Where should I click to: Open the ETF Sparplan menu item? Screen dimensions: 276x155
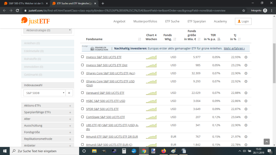point(196,21)
